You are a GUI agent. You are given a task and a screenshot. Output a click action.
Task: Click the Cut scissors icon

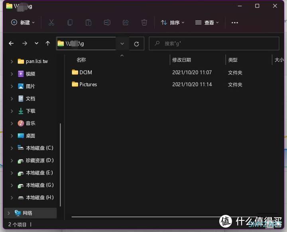(51, 23)
